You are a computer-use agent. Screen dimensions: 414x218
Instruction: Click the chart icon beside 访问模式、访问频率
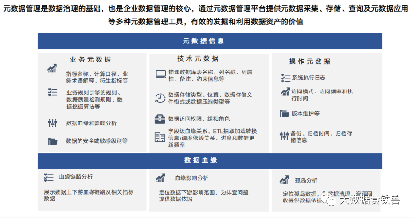(285, 92)
